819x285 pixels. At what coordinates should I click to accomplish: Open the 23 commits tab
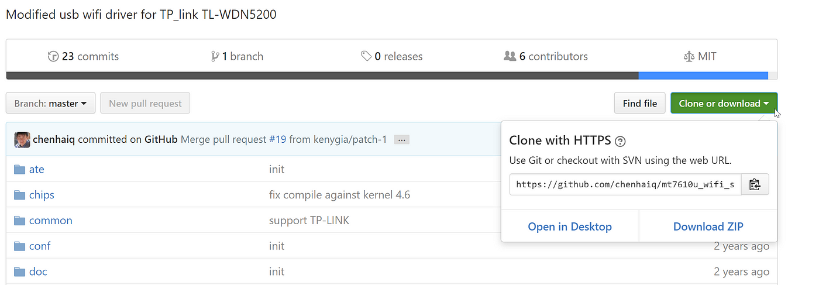coord(84,57)
